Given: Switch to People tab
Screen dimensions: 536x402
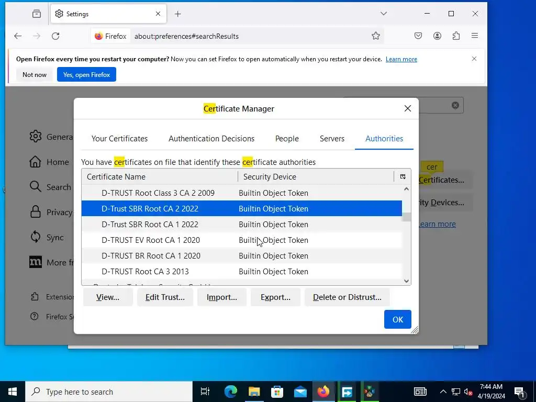Looking at the screenshot, I should point(287,138).
